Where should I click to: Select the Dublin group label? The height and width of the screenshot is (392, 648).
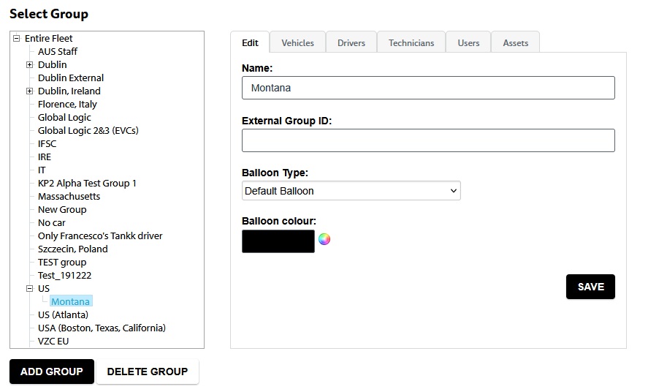tap(52, 65)
